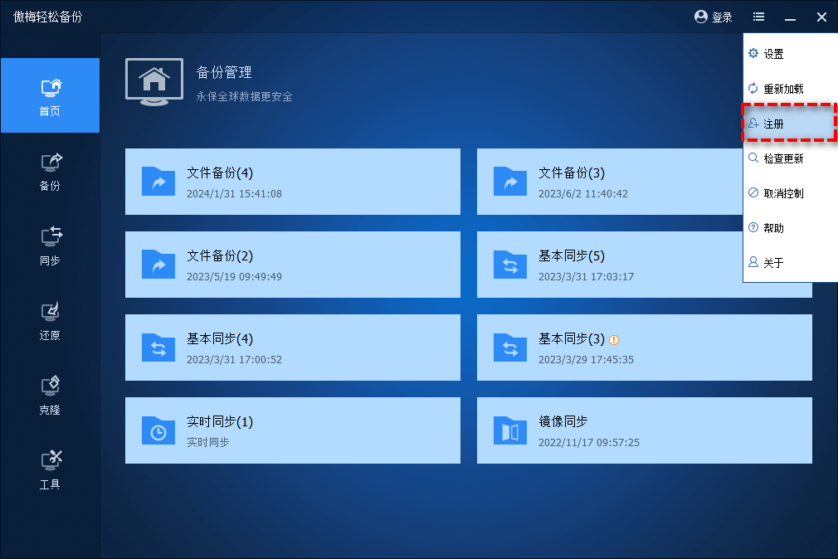Collapse the hamburger menu in title bar

758,17
